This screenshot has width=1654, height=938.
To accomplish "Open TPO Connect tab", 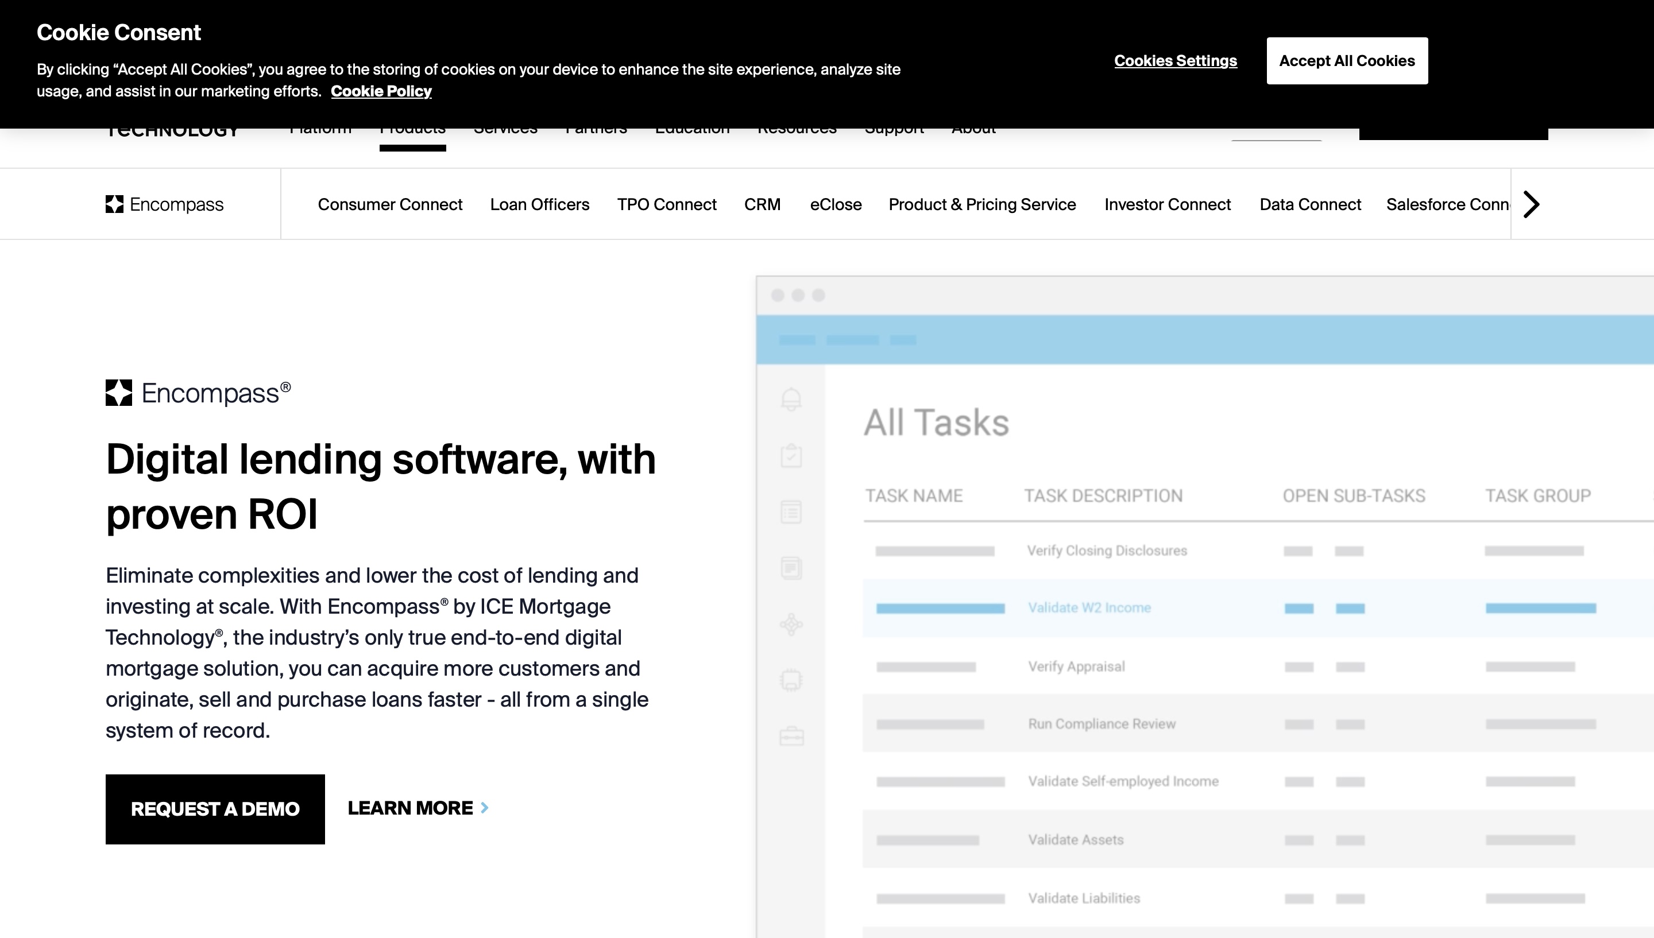I will pos(666,204).
